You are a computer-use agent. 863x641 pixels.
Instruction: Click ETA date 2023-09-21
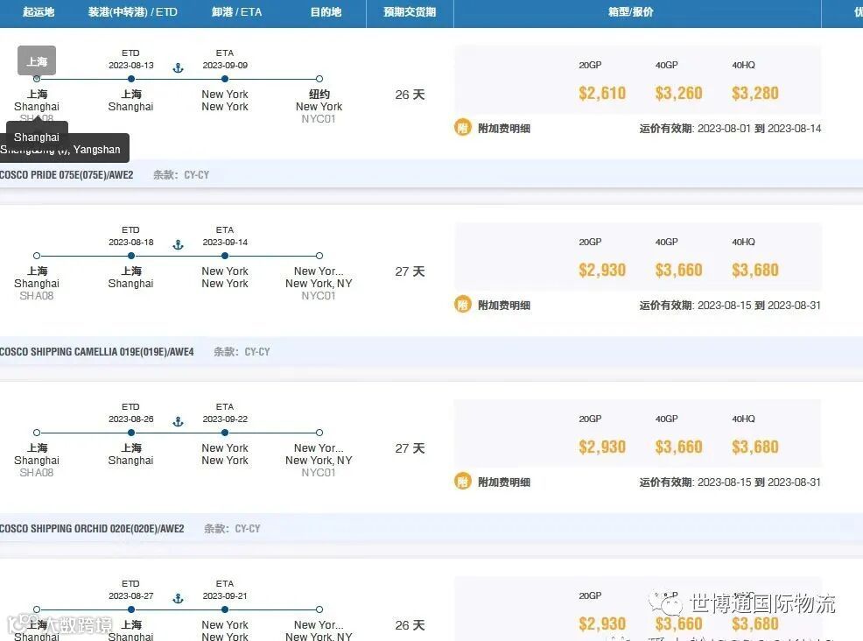225,595
